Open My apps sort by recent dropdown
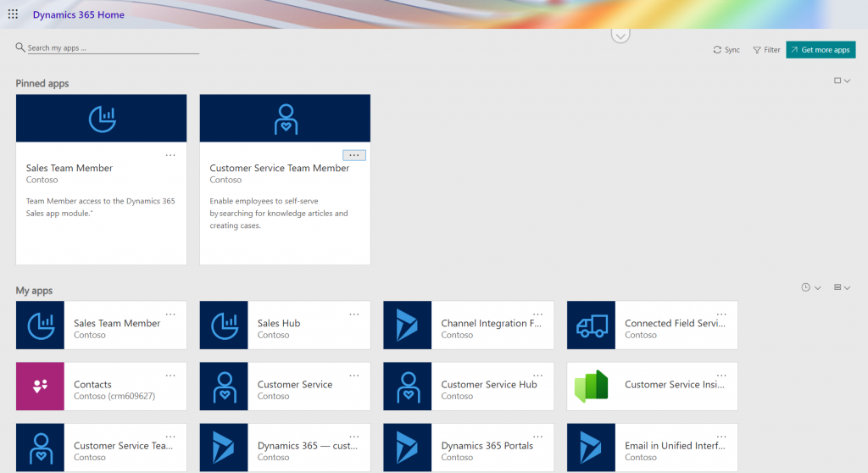 pyautogui.click(x=811, y=287)
